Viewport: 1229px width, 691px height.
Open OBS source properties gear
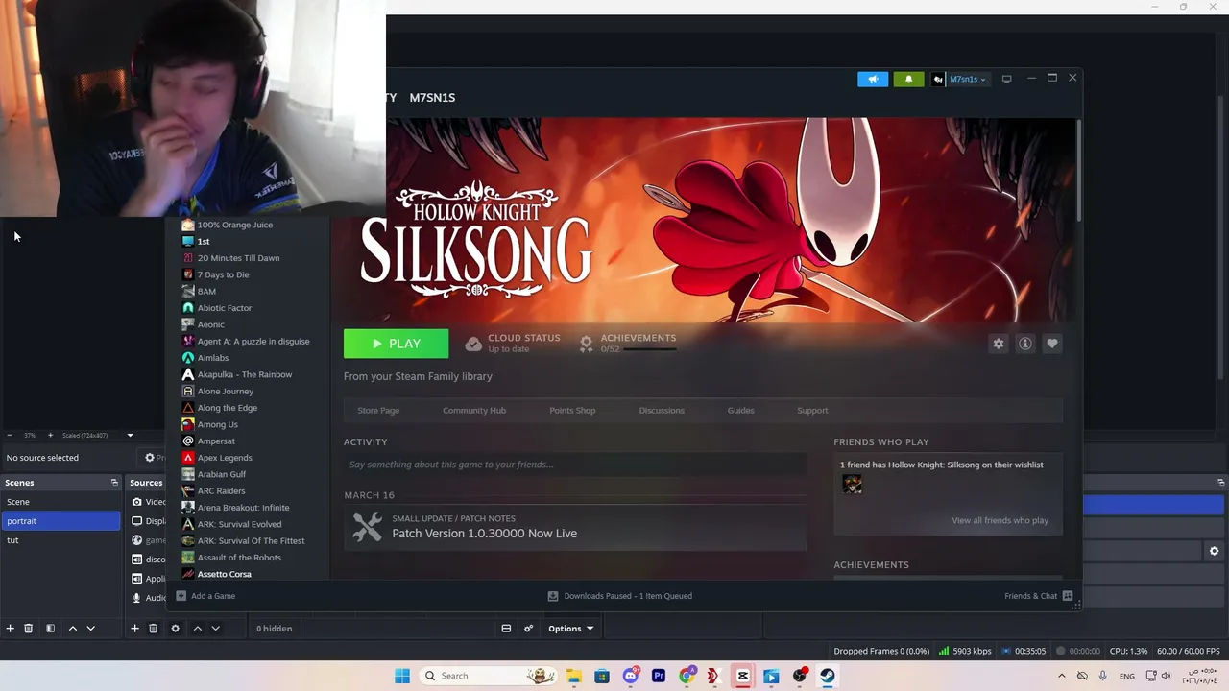175,629
